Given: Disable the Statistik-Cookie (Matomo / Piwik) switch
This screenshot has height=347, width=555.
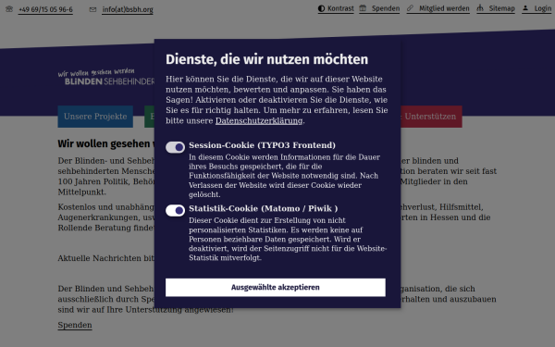Looking at the screenshot, I should click(175, 210).
